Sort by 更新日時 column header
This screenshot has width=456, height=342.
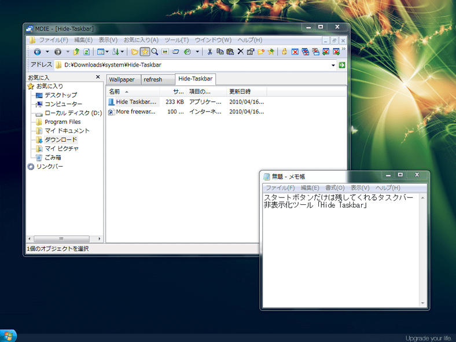247,91
